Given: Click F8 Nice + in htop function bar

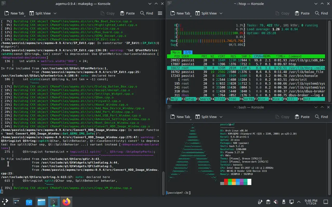Looking at the screenshot, I should point(276,99).
